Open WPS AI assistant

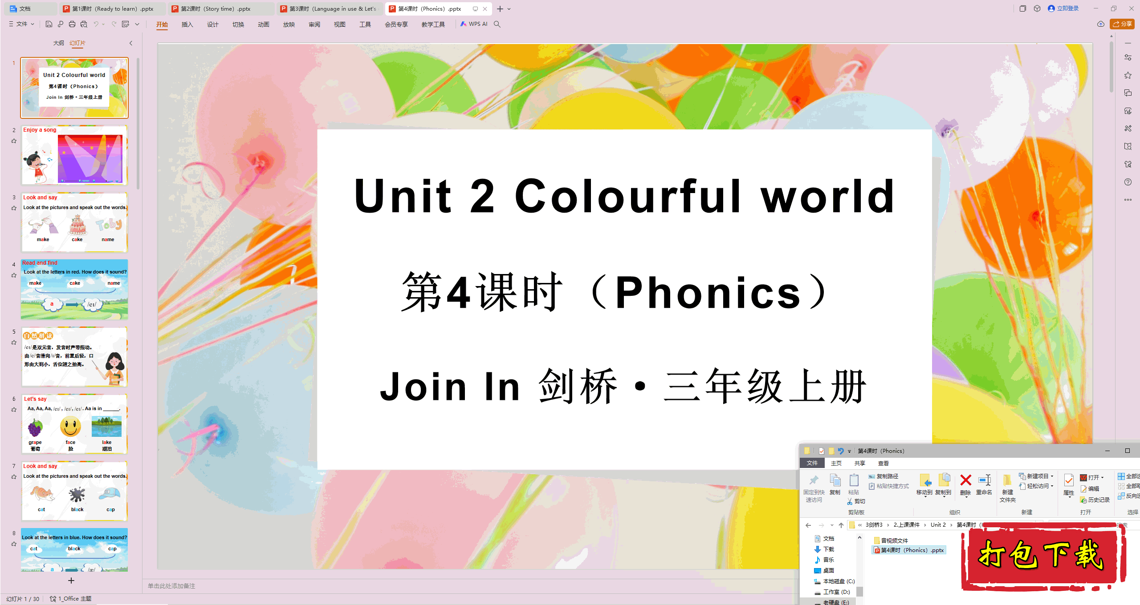474,24
